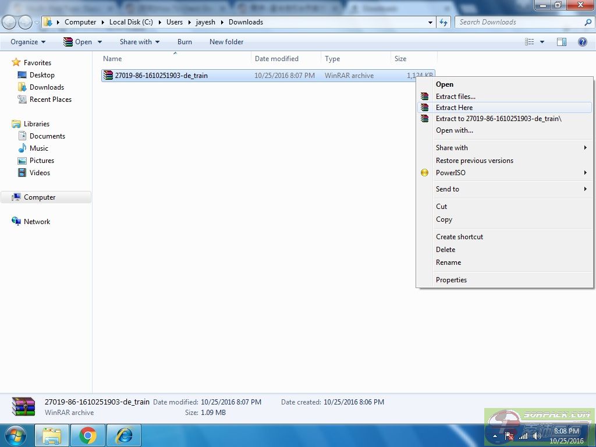The image size is (596, 447).
Task: Launch Internet Explorer from the taskbar
Action: 124,435
